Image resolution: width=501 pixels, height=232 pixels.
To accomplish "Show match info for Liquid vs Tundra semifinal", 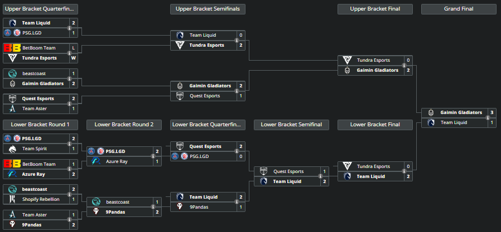I will [237, 40].
